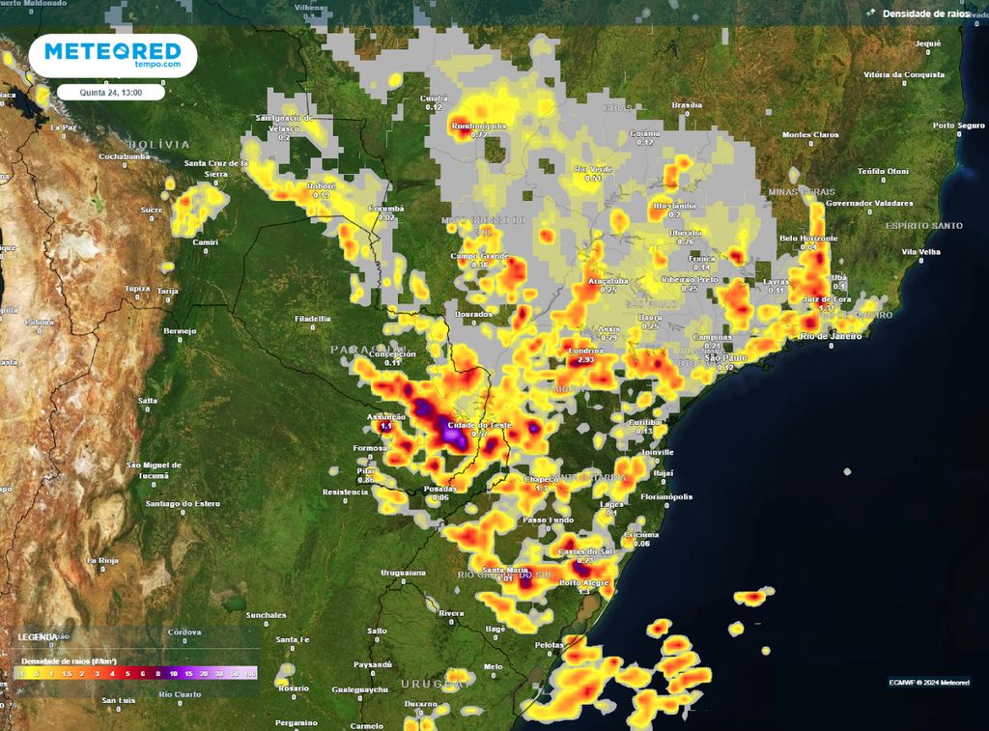Click the Meteored tempo.com logo

point(113,55)
